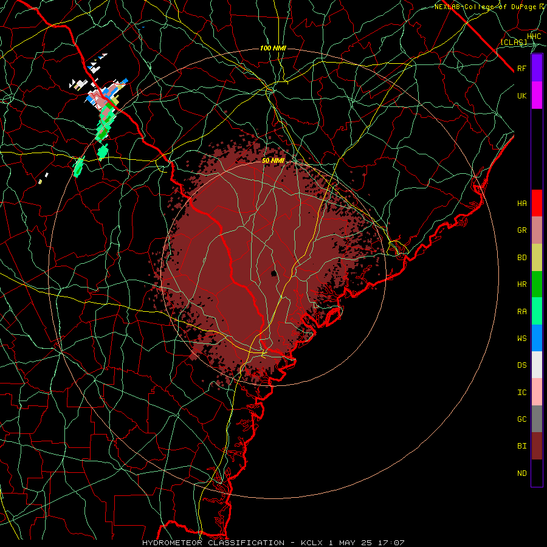547x547 pixels.
Task: Click the UK magenta legend swatch
Action: click(x=537, y=95)
